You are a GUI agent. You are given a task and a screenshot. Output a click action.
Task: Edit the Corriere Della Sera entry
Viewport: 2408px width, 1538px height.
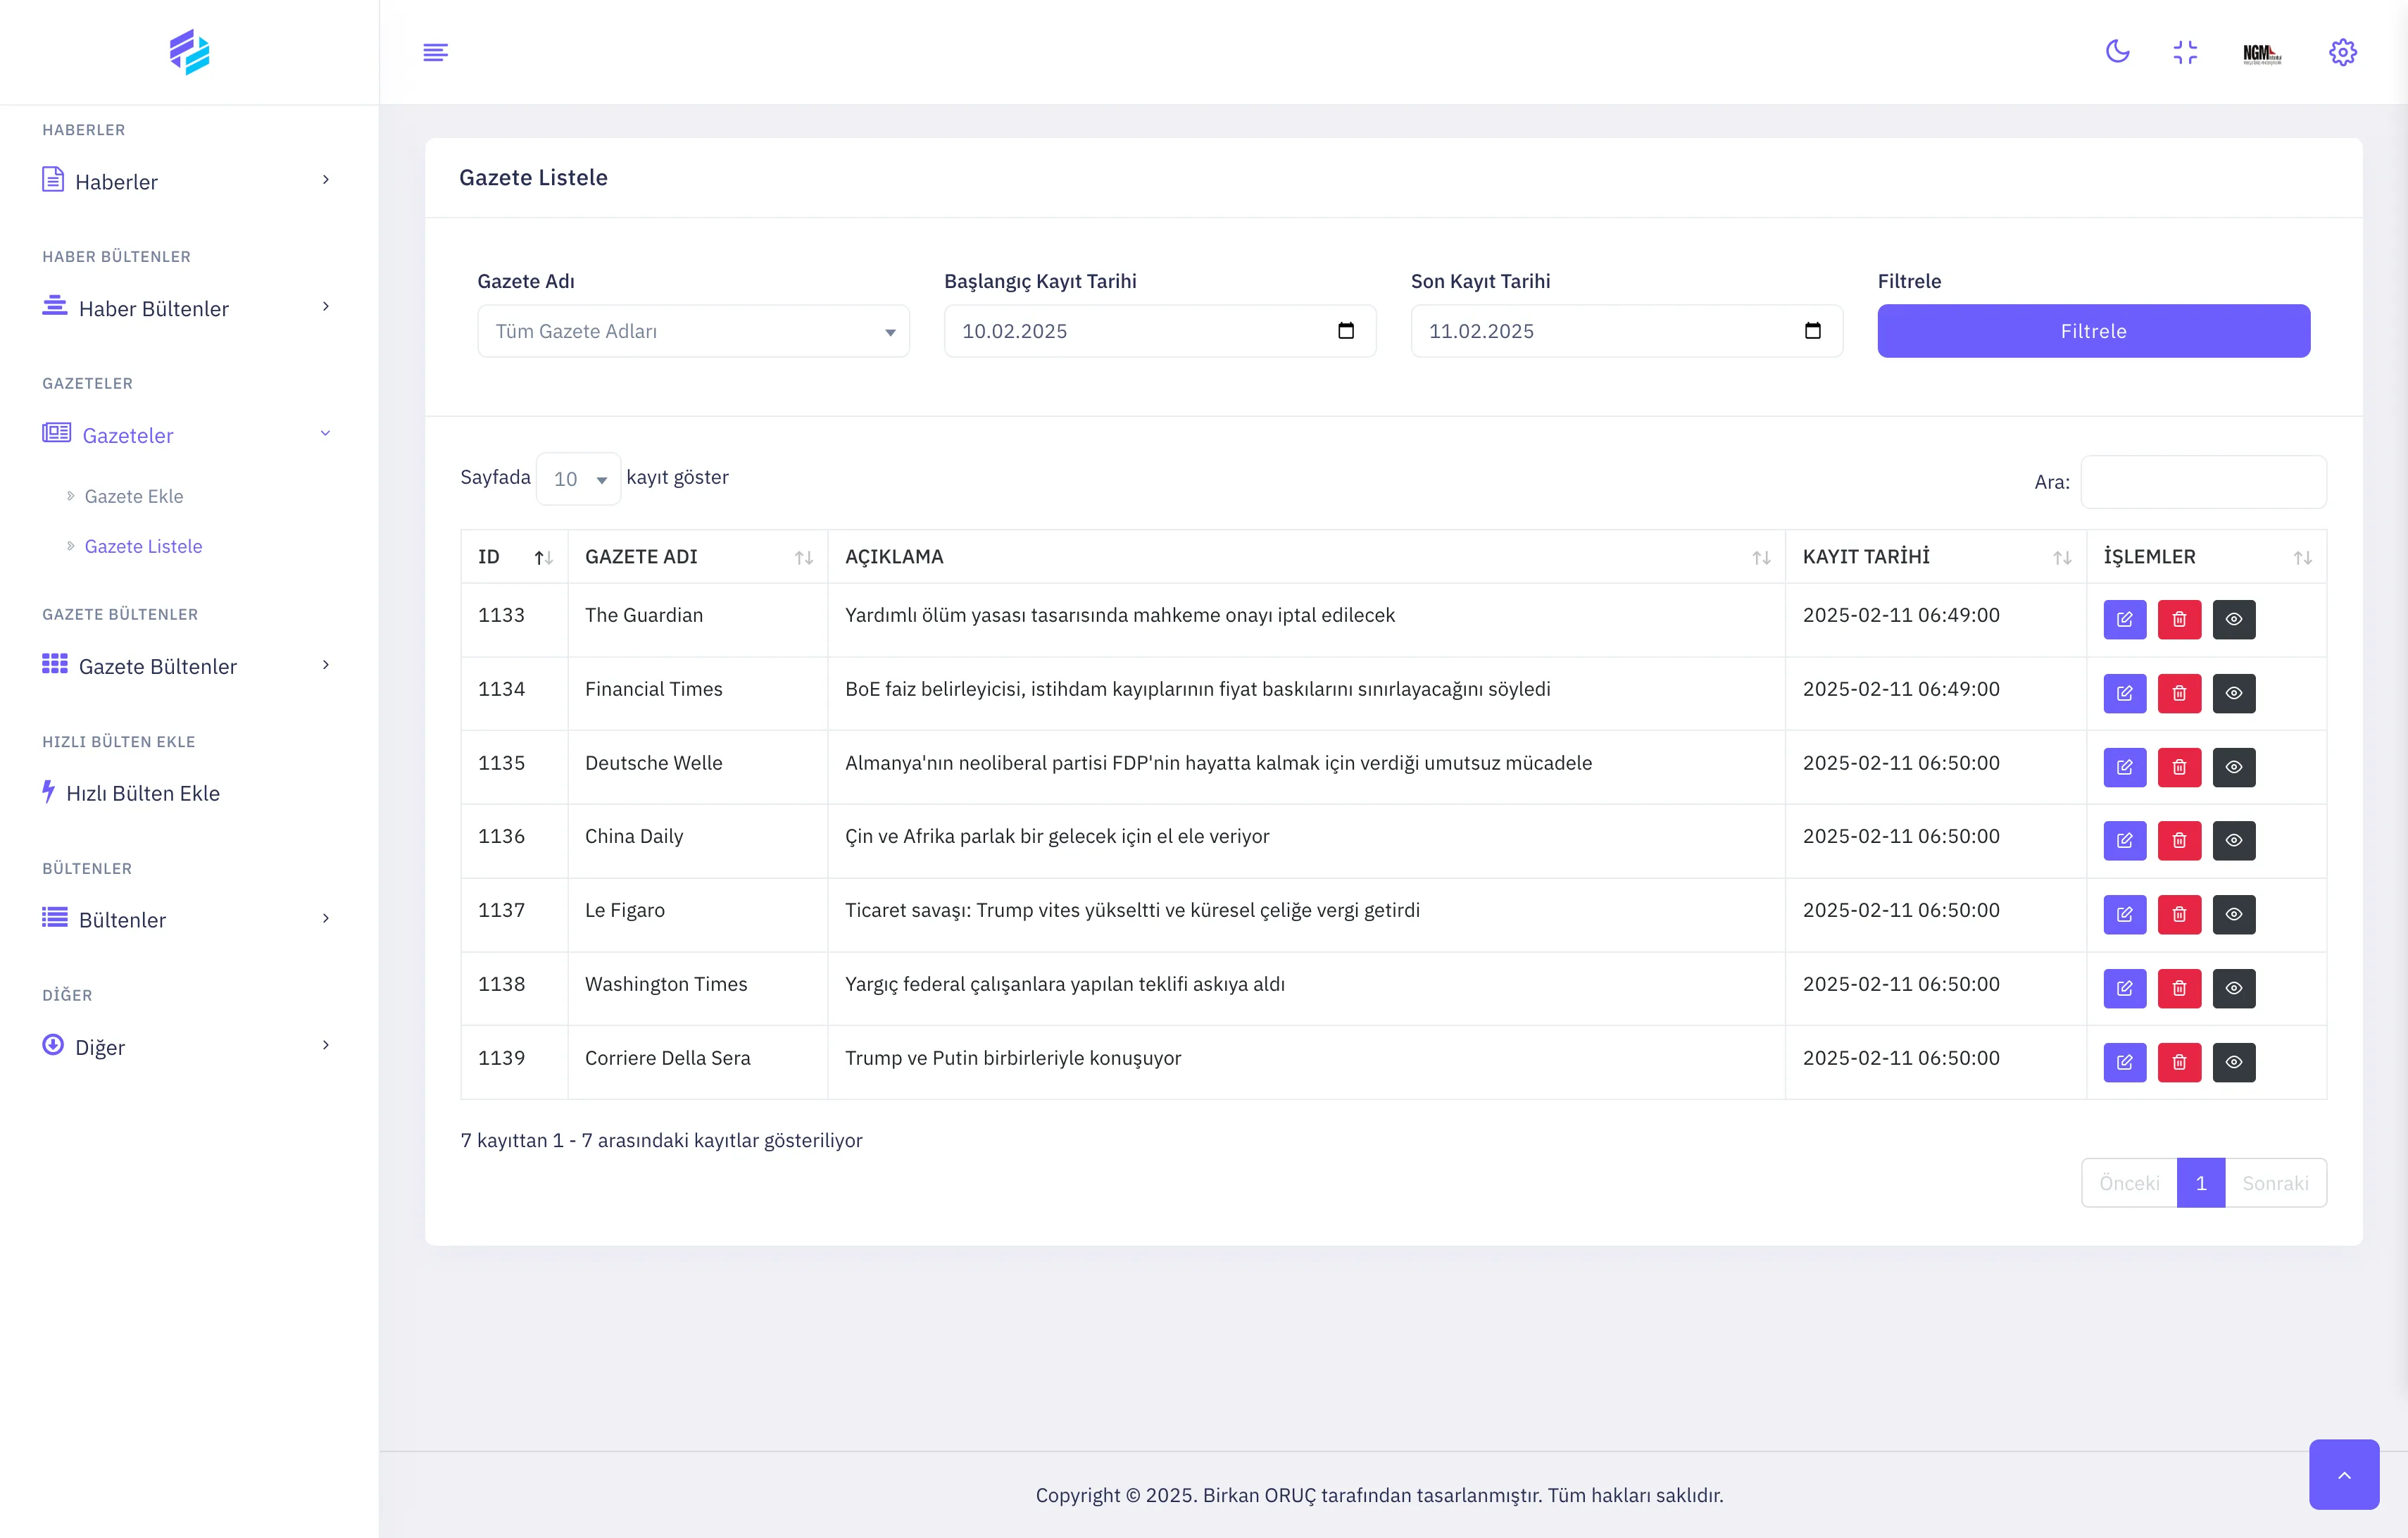2124,1062
